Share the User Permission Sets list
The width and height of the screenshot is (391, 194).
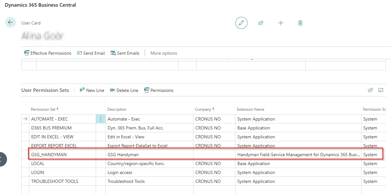pos(370,90)
